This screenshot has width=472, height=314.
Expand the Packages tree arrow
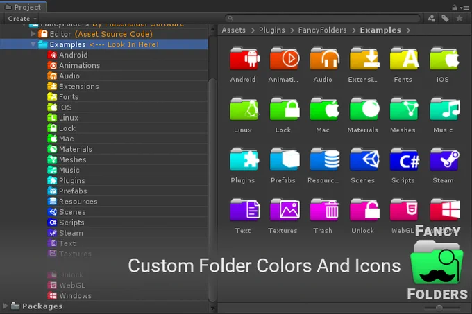click(5, 306)
